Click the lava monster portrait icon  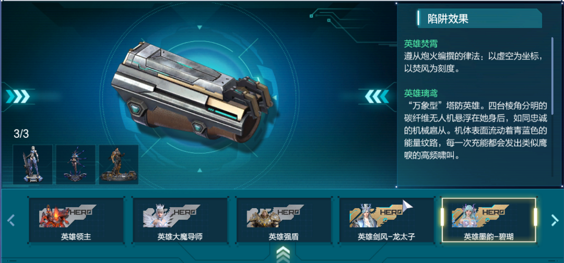54,216
